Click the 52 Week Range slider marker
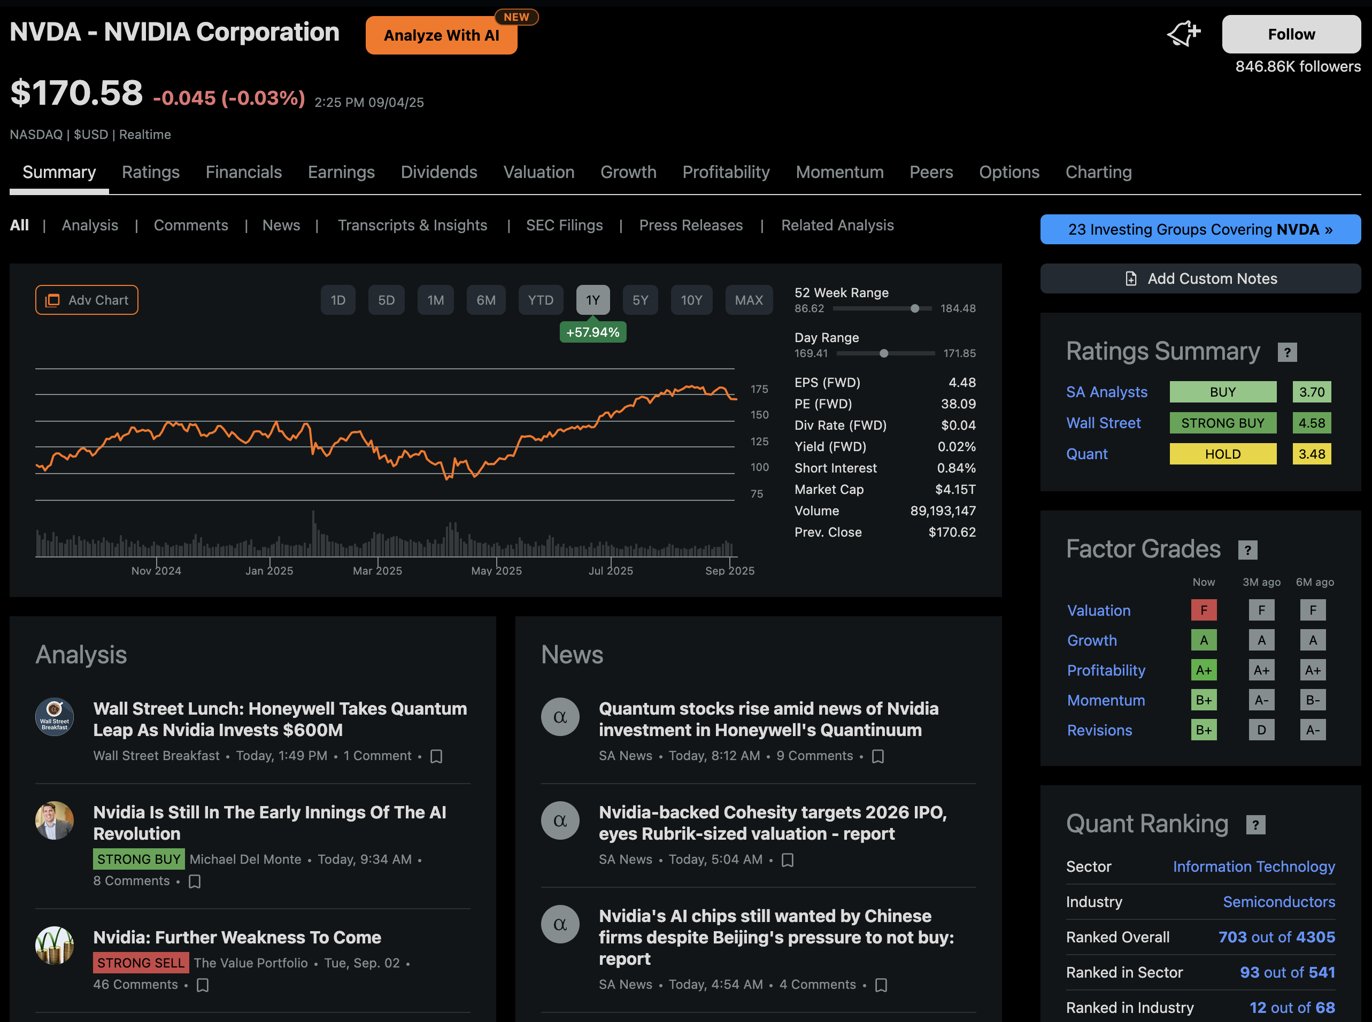 click(914, 308)
